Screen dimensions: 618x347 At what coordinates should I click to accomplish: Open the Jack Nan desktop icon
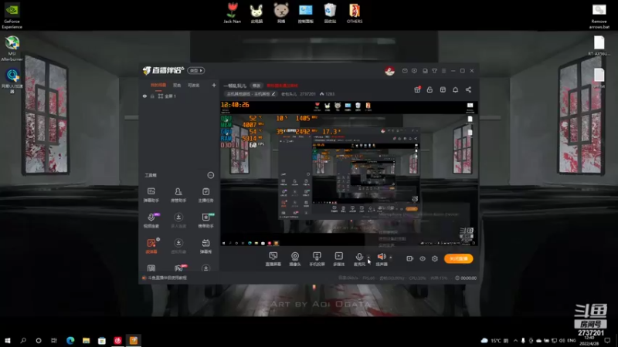[x=233, y=13]
